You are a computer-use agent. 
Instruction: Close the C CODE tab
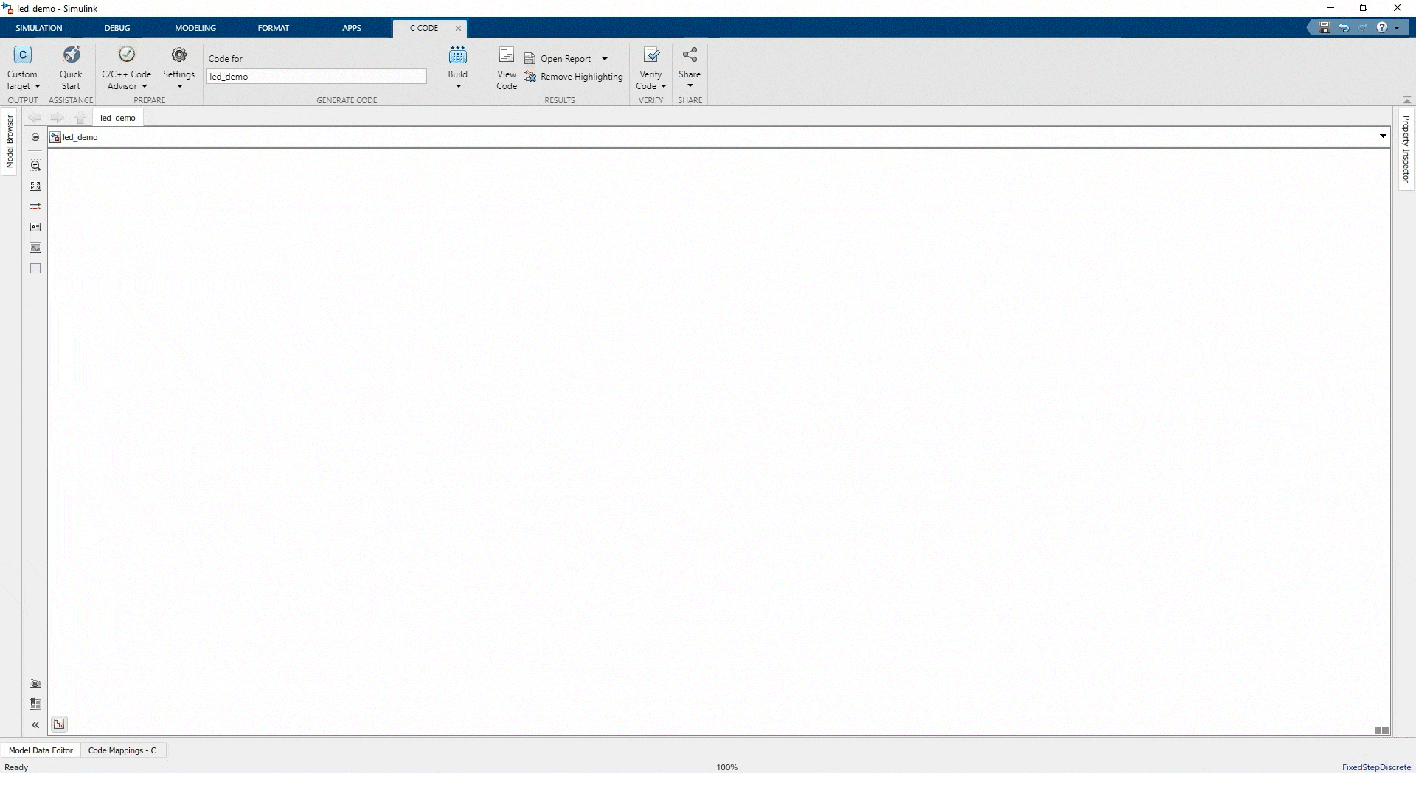click(x=458, y=28)
